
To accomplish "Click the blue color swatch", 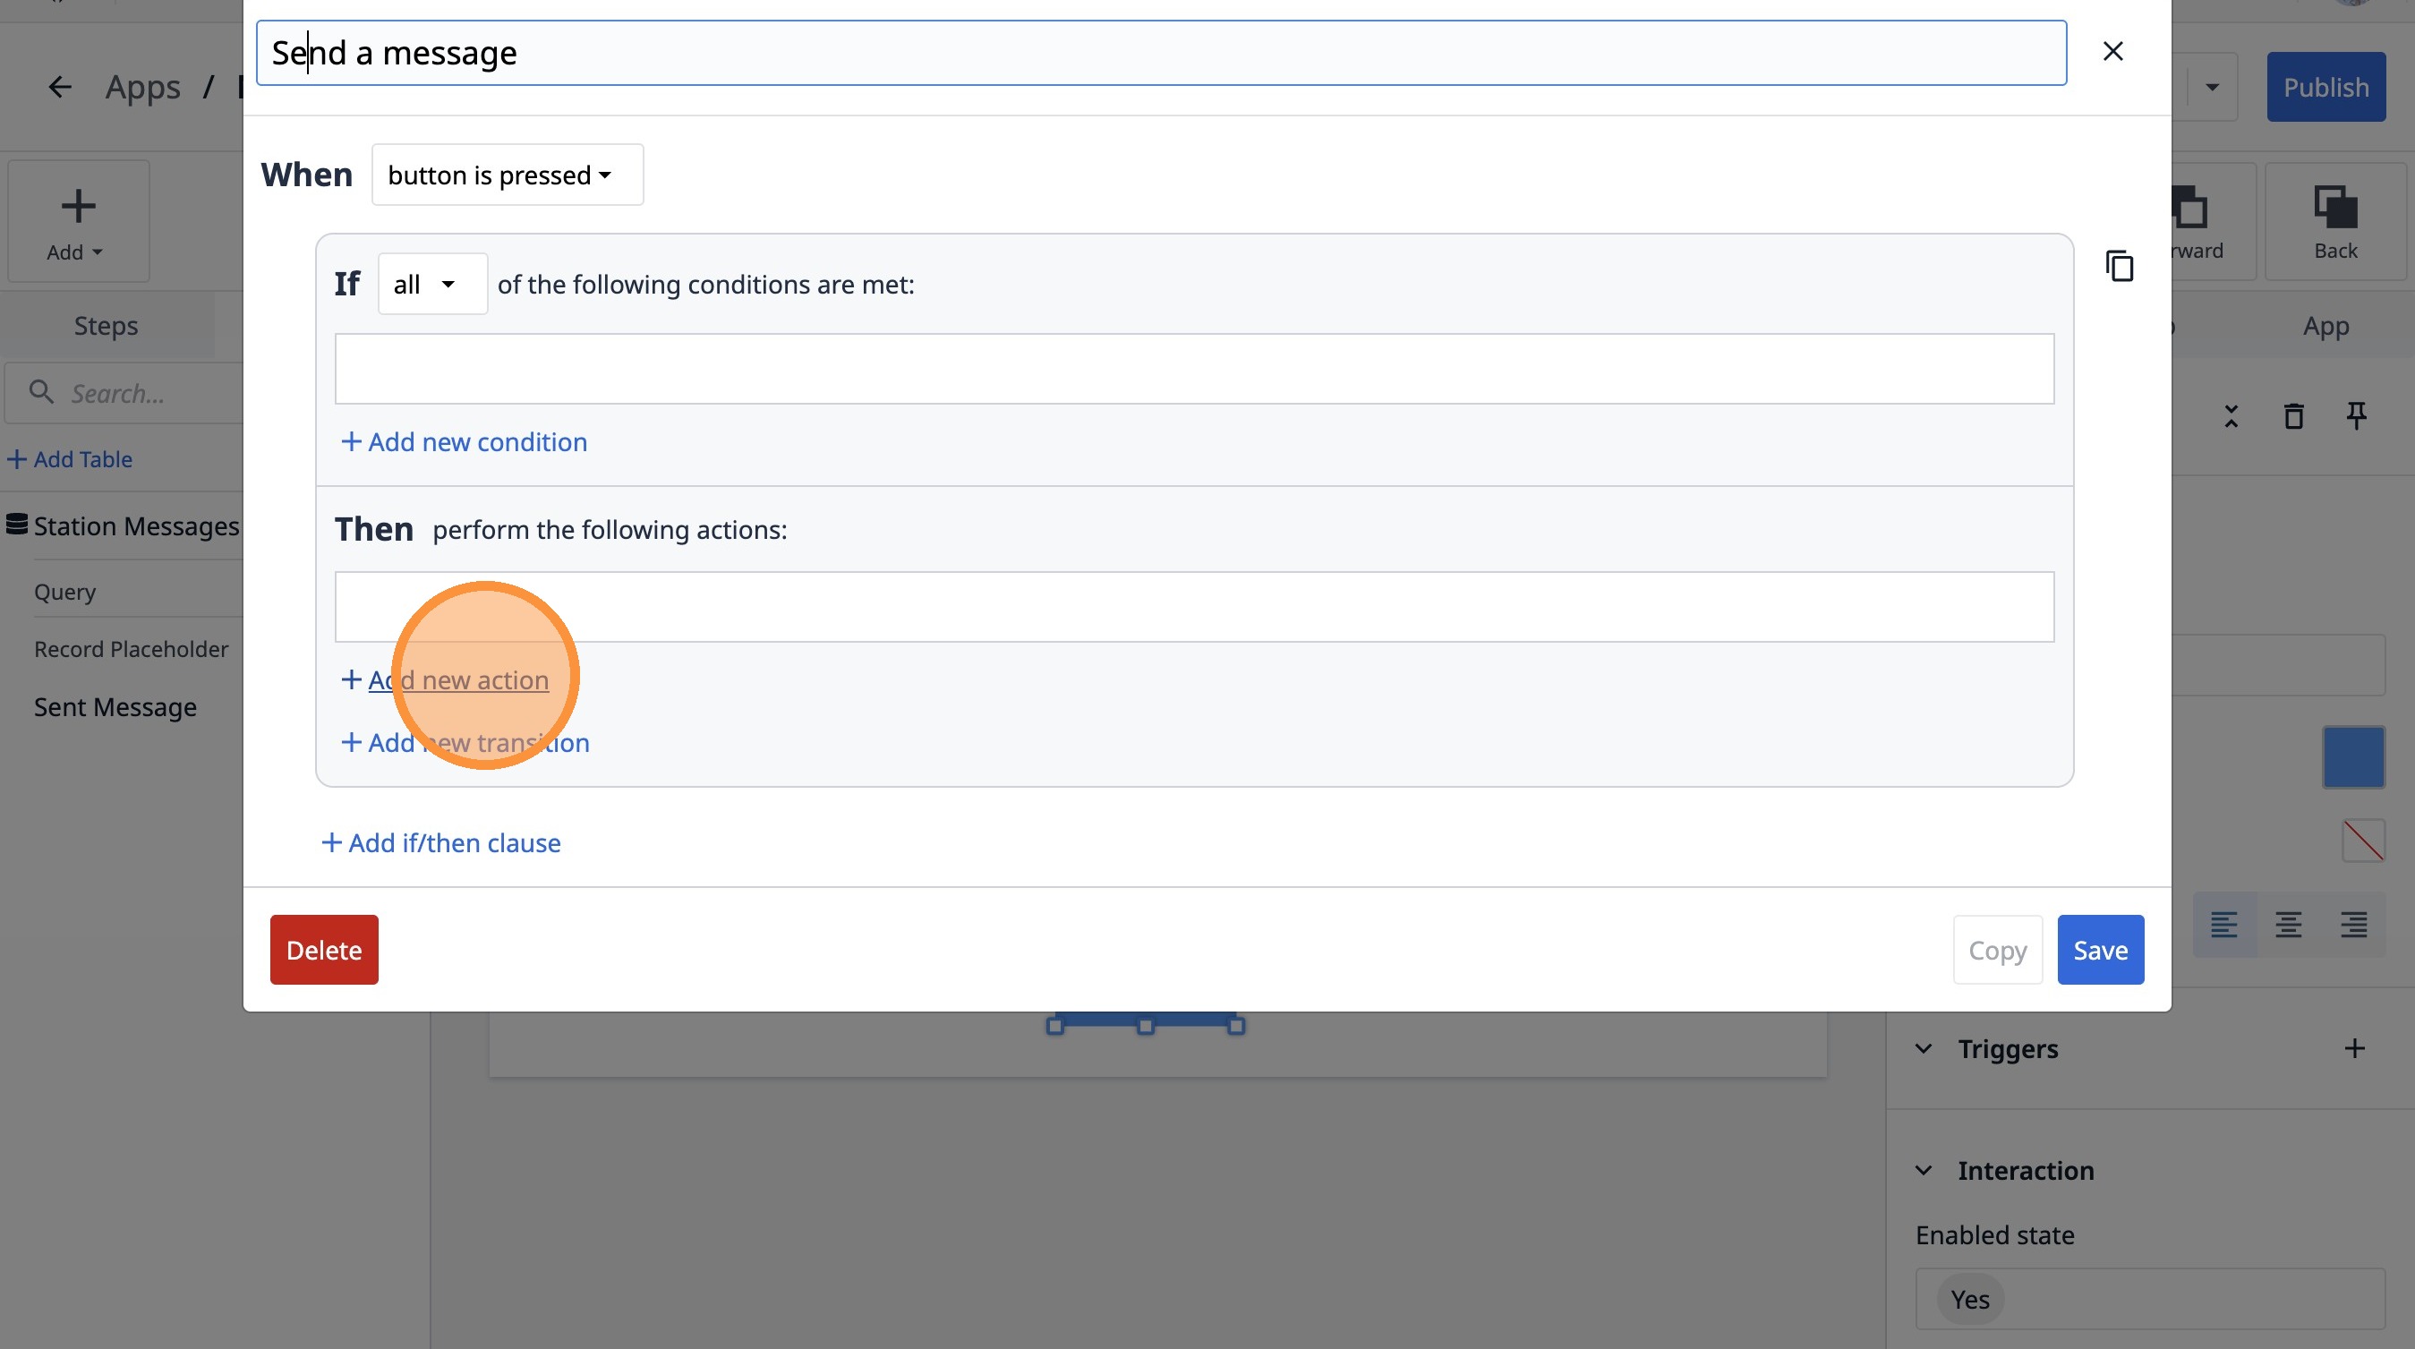I will (x=2352, y=756).
